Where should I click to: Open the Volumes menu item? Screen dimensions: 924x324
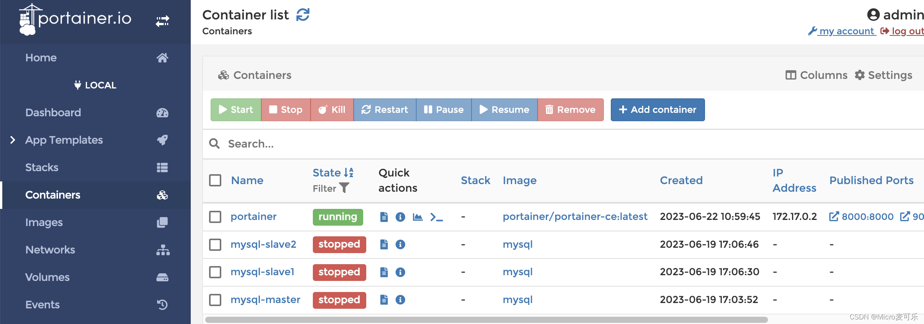[95, 277]
